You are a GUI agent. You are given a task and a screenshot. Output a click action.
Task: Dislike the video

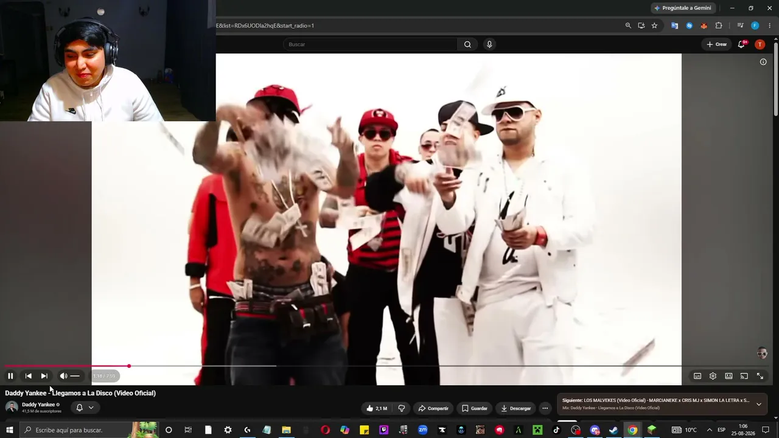click(402, 408)
